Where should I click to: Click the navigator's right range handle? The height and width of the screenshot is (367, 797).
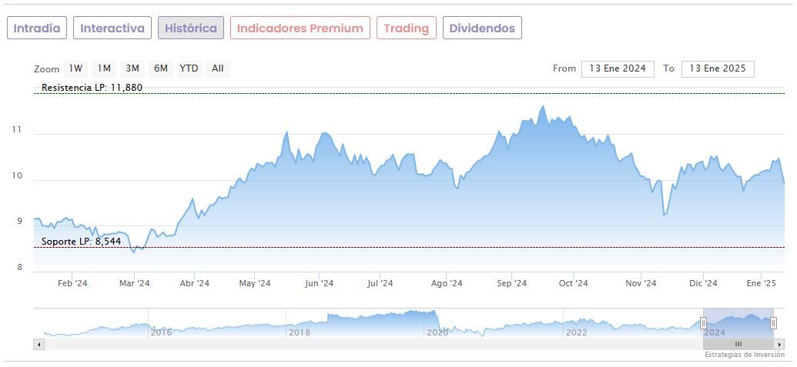coord(773,323)
